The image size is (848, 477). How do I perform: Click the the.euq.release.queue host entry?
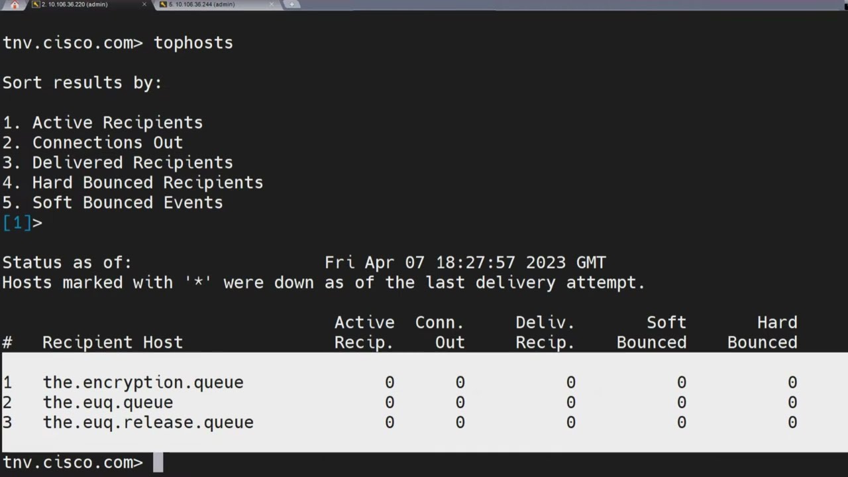tap(148, 422)
